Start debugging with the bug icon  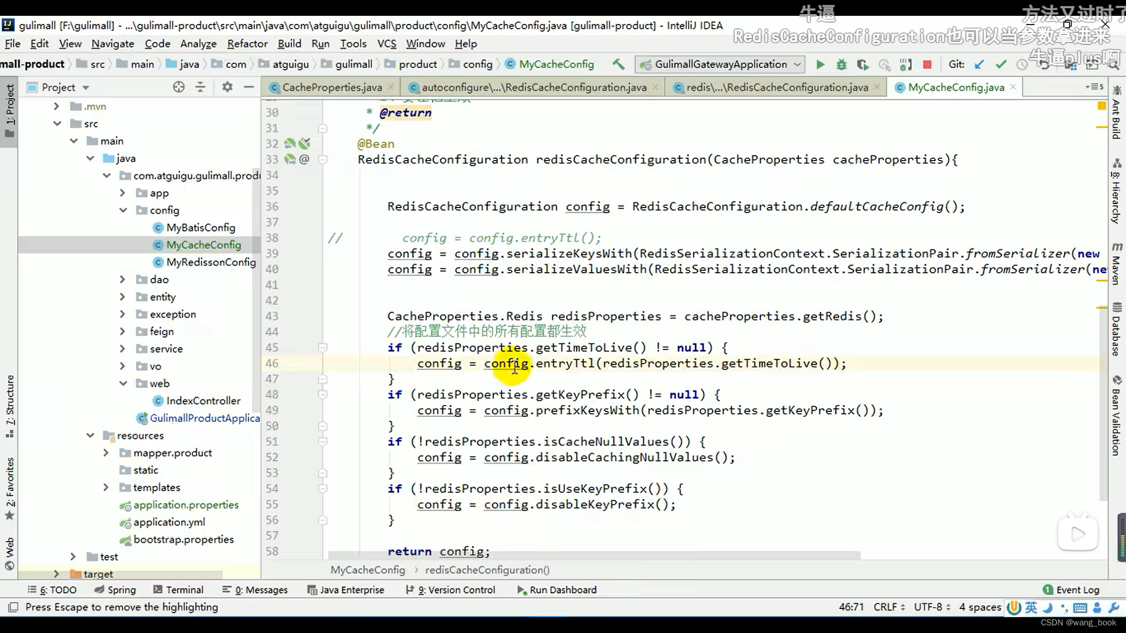point(842,64)
